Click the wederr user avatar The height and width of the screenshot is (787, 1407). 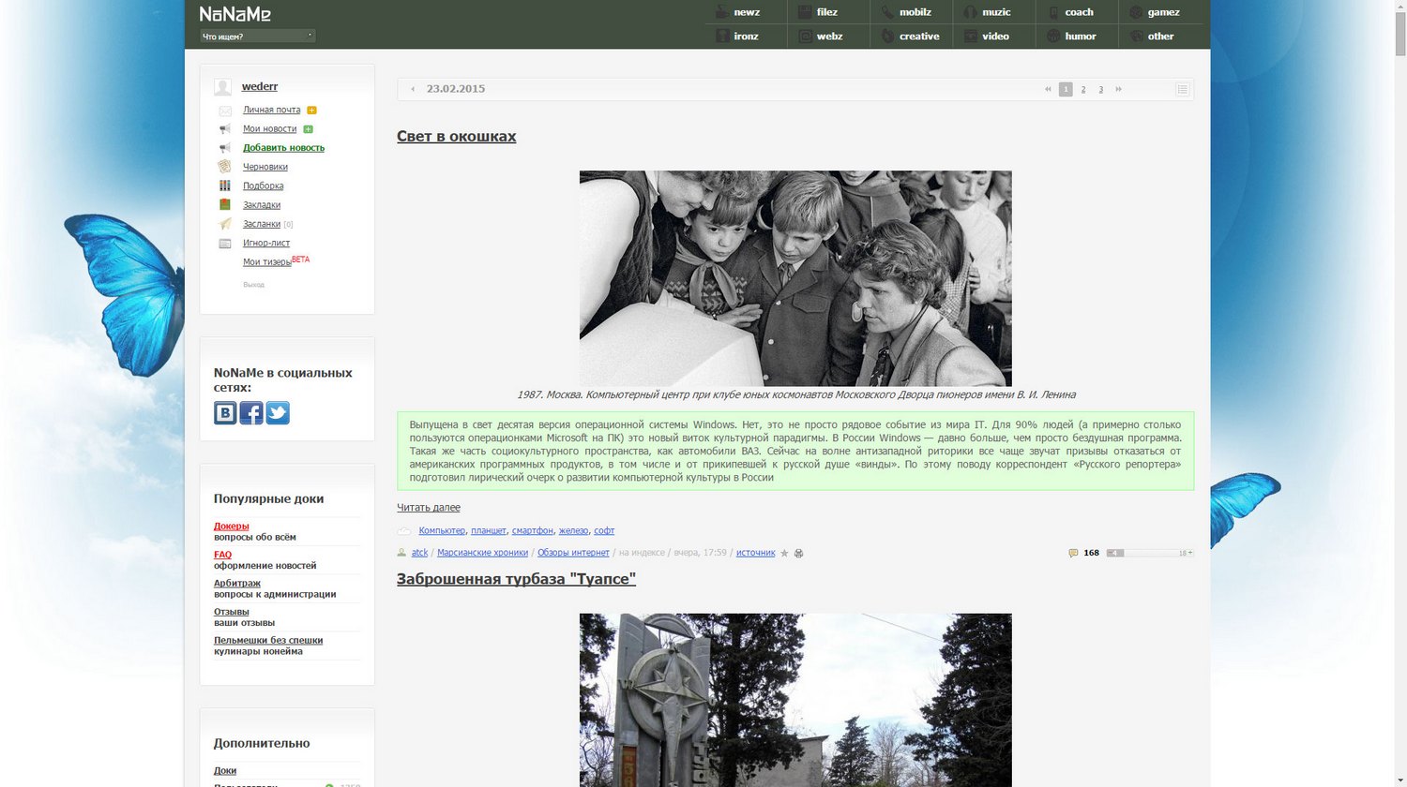coord(222,87)
